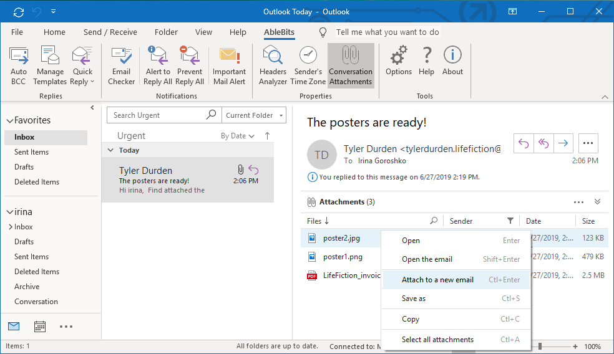Click the Quick Reply icon

[x=82, y=65]
